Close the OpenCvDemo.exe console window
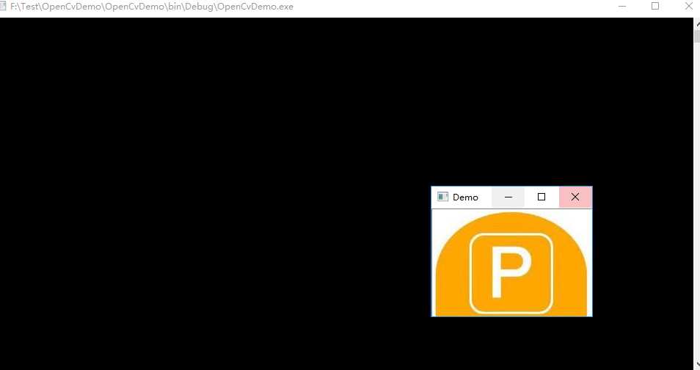Screen dimensions: 700x370 tap(688, 7)
